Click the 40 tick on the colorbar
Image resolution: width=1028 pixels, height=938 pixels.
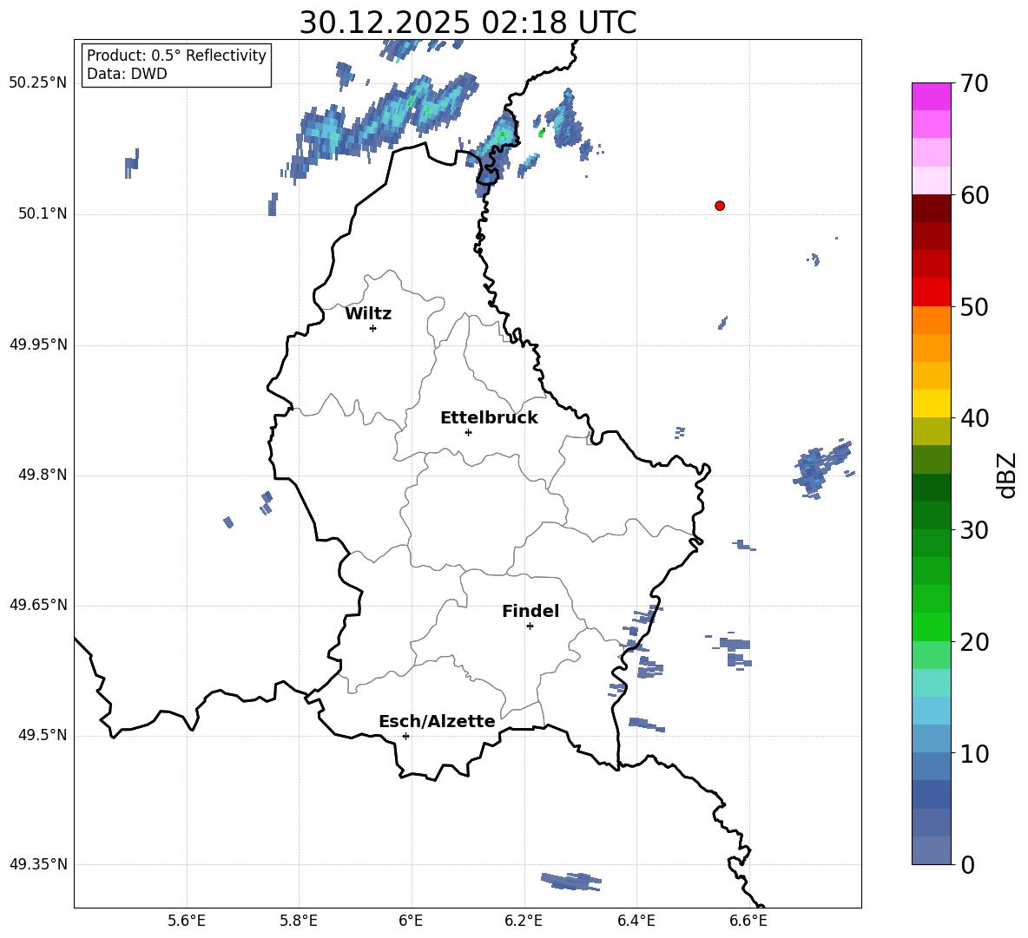click(x=974, y=418)
